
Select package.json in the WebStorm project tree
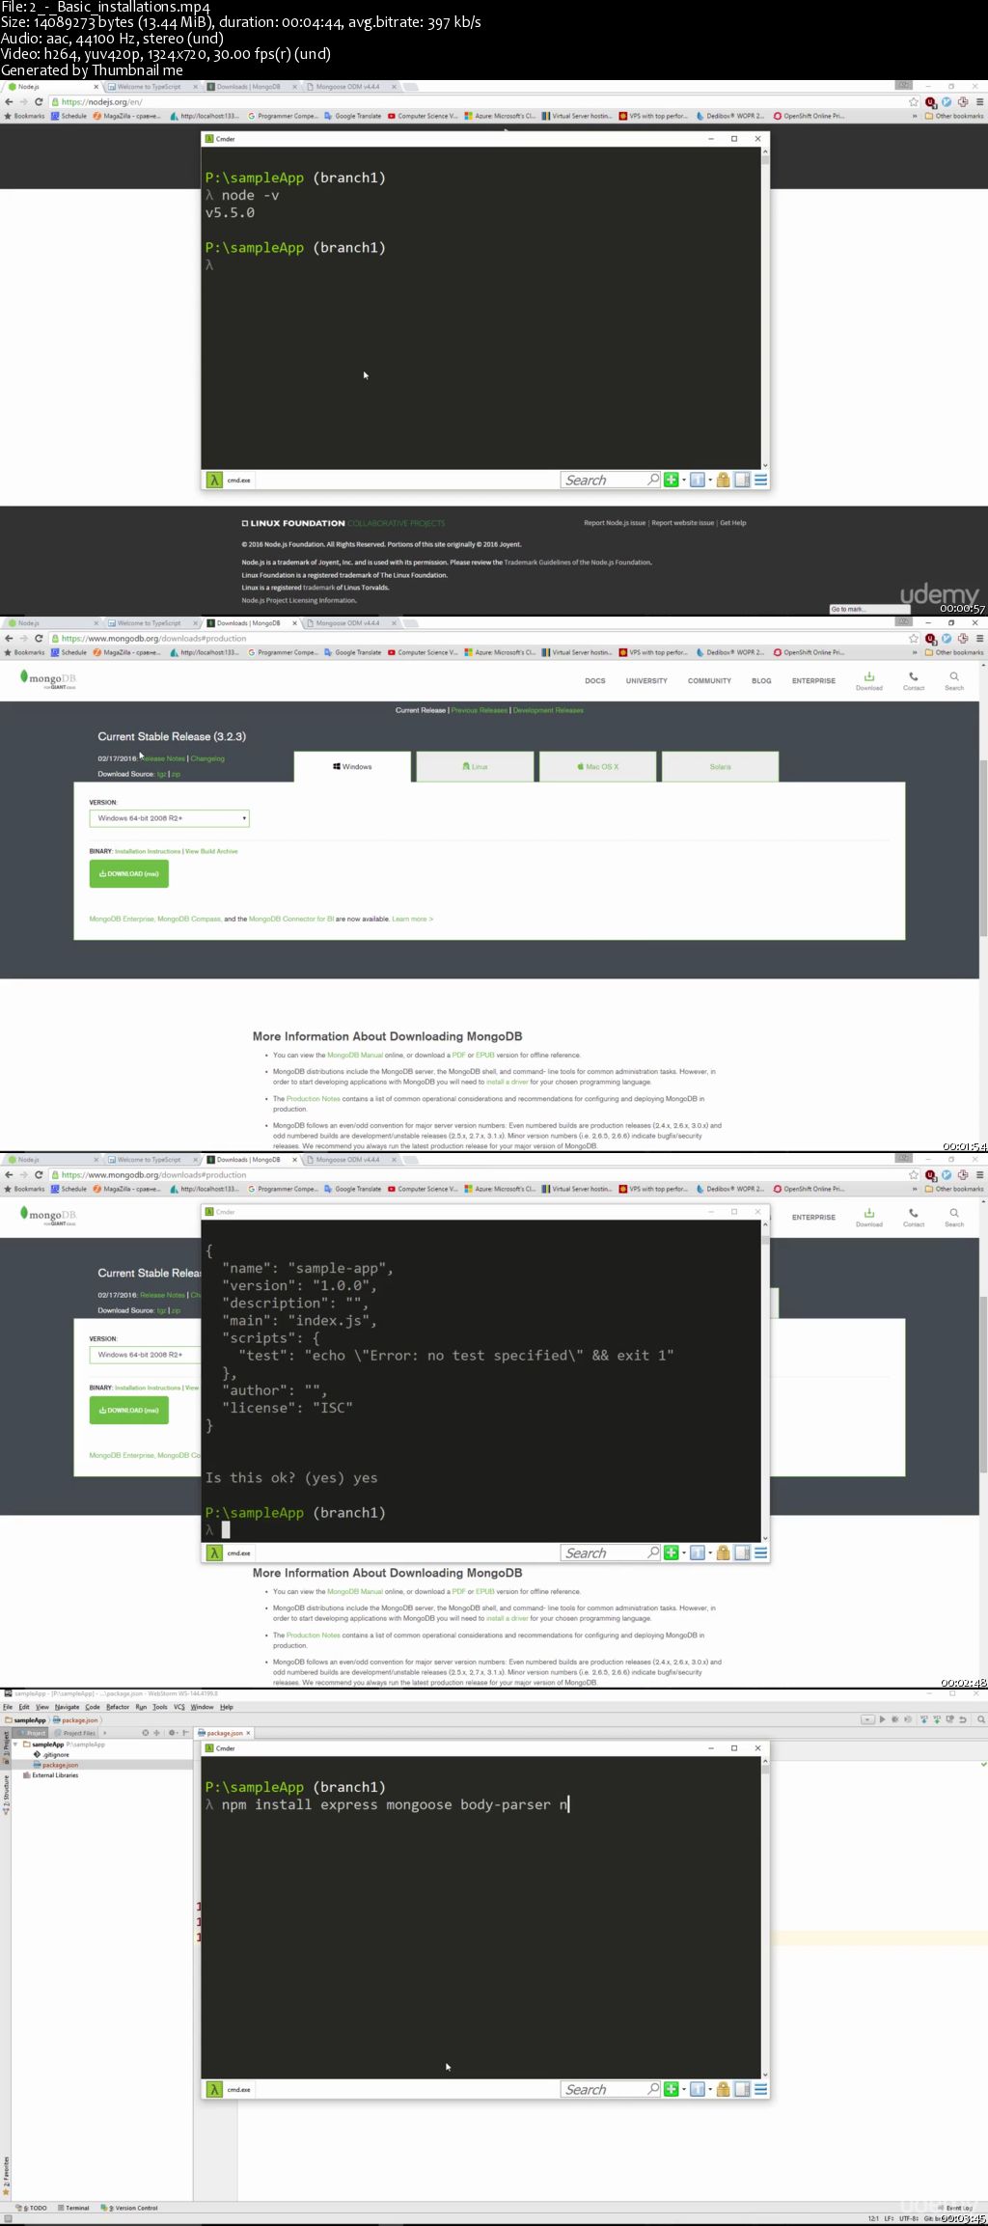coord(56,1765)
